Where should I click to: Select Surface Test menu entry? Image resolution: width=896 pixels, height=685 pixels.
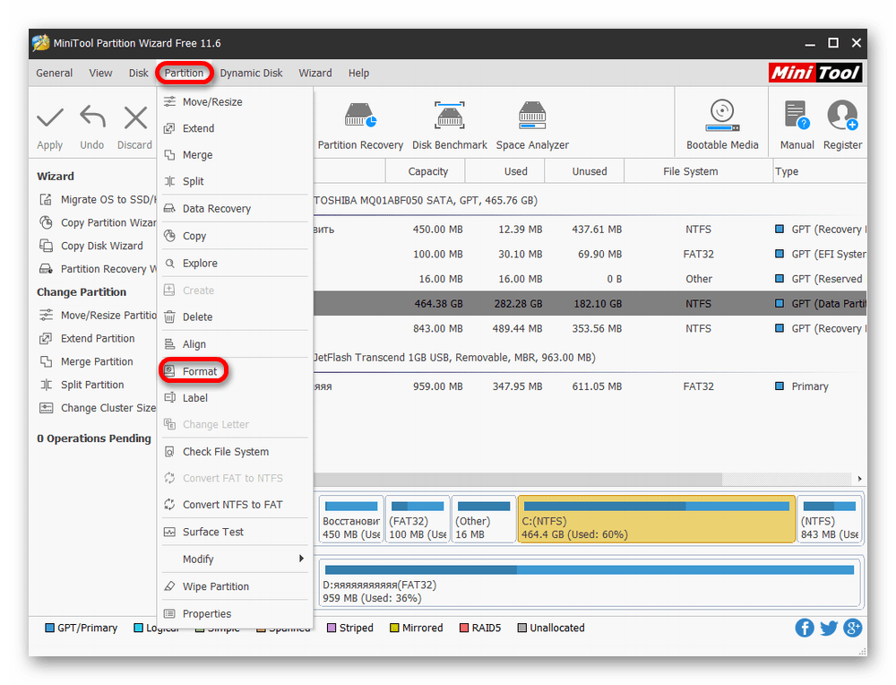(x=235, y=532)
